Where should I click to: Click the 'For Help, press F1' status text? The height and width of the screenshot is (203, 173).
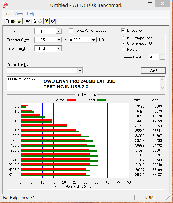[x=19, y=198]
